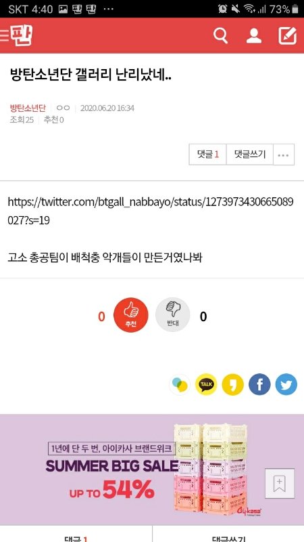Share via Daum cafe colored circles icon
The height and width of the screenshot is (542, 304).
pos(180,384)
